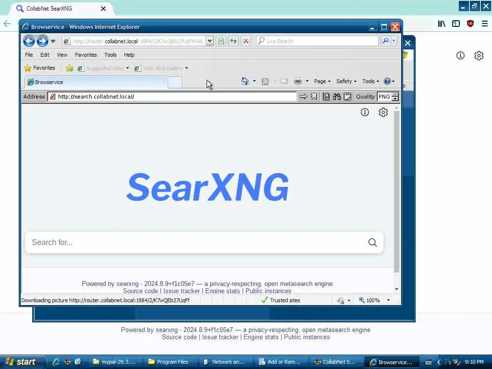Click the Live Search magnifier button
Viewport: 492px width, 369px height.
(386, 41)
